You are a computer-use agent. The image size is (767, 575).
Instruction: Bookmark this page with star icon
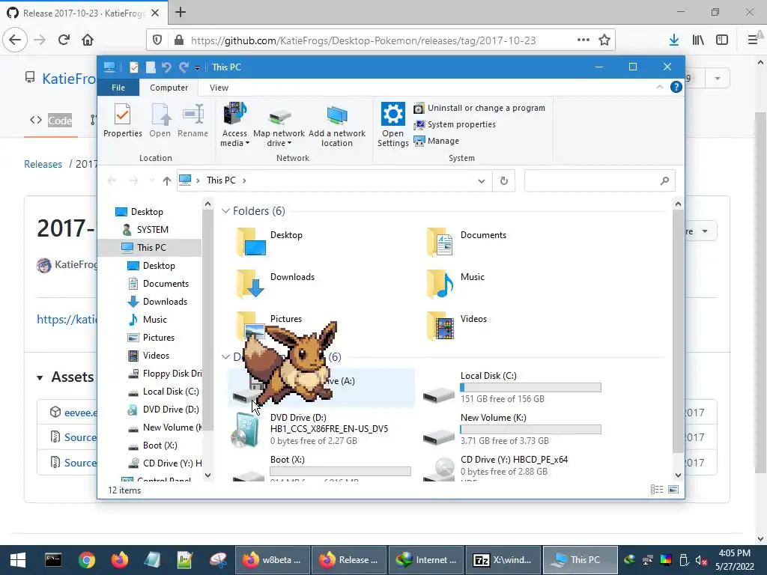coord(604,40)
